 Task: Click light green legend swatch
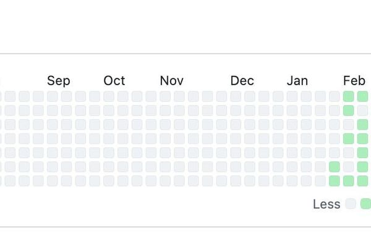tap(365, 204)
